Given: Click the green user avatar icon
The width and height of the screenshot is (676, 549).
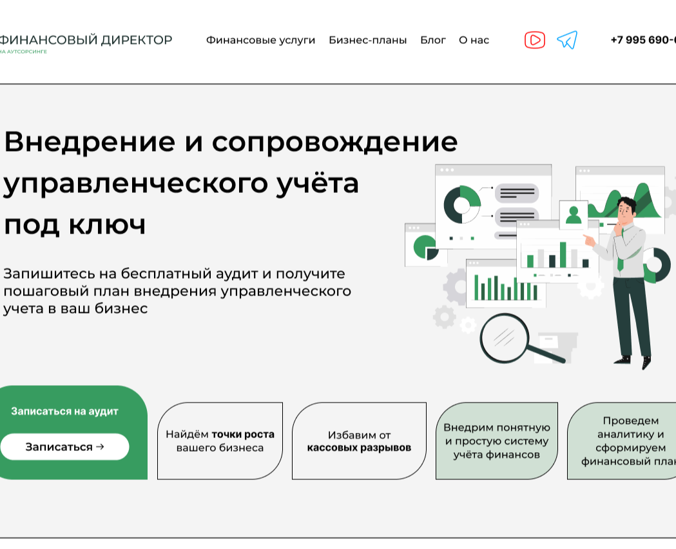Looking at the screenshot, I should pyautogui.click(x=573, y=215).
